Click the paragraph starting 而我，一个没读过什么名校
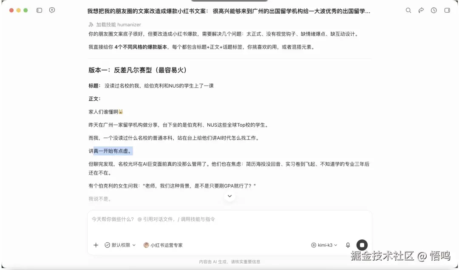459x270 pixels. pos(174,138)
